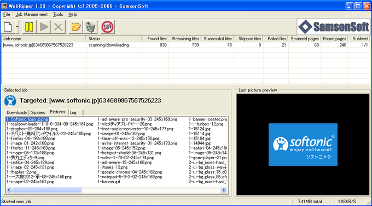This screenshot has height=206, width=372.
Task: Select 1-Softonic_logo_jp.png in the pictures list
Action: [27, 119]
